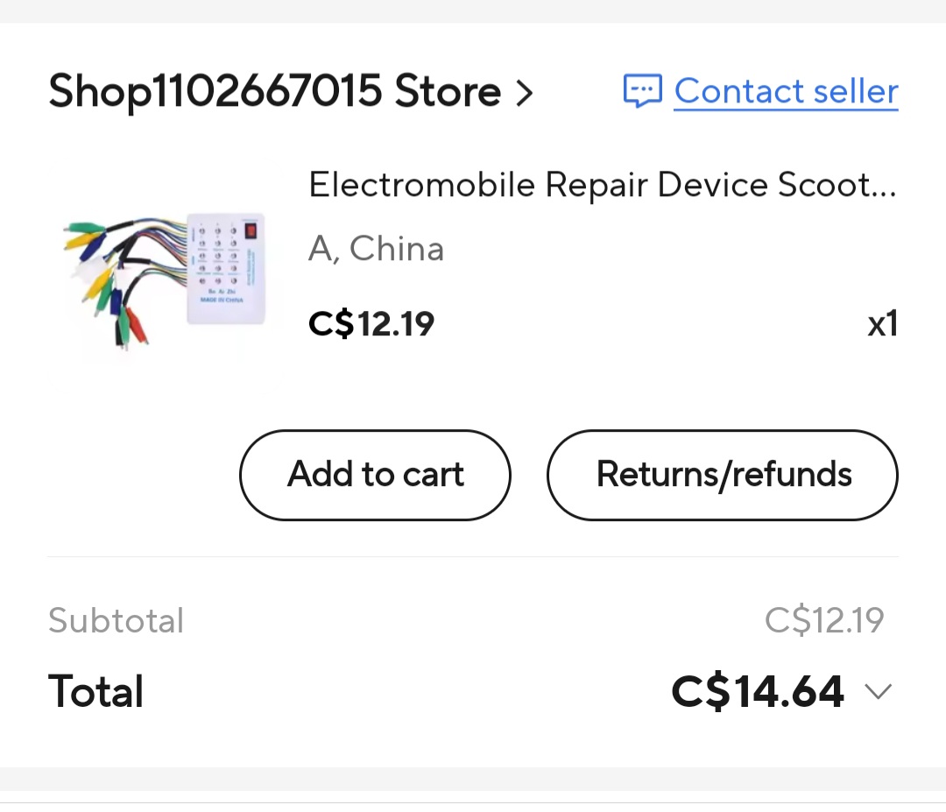Click the MADE IN CHINA text in the photo

point(222,300)
